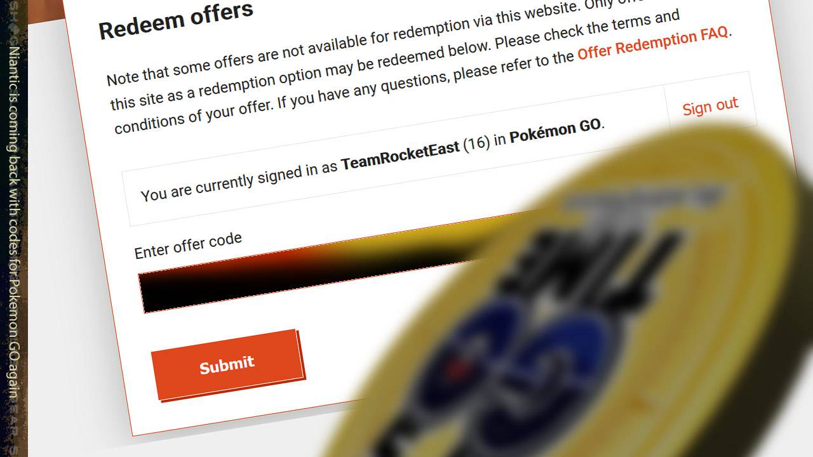Sign out of the TeamRocketEast account
Screen dimensions: 813x457
[x=710, y=107]
